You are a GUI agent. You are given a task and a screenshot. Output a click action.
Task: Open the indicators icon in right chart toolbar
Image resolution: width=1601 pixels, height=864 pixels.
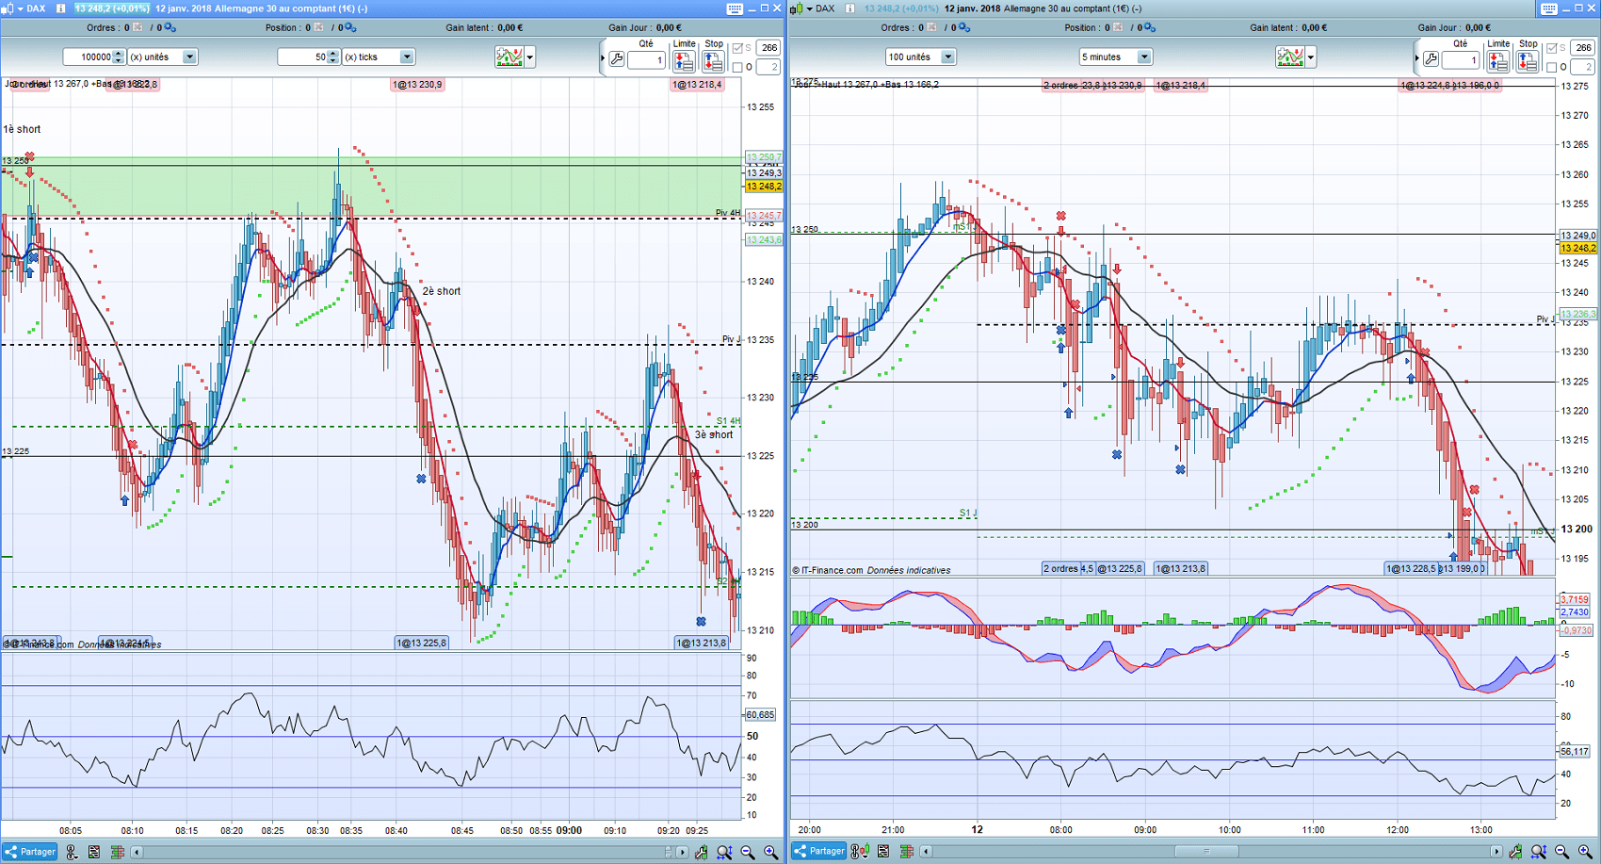(1290, 57)
